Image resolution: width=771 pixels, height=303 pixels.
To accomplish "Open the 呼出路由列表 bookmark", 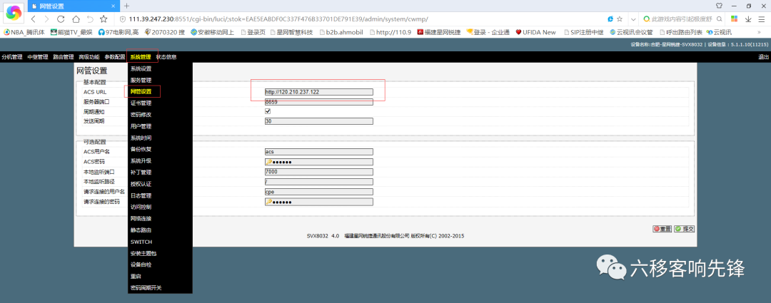I will click(680, 32).
